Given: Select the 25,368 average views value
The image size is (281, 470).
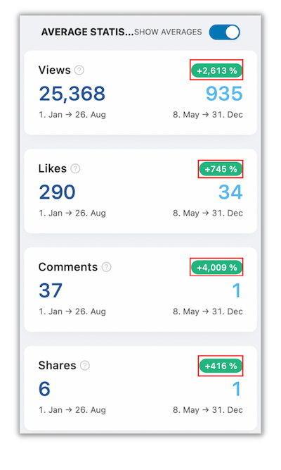Looking at the screenshot, I should pos(72,94).
